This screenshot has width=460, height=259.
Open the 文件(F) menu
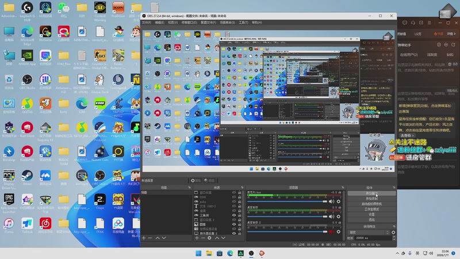click(x=147, y=22)
